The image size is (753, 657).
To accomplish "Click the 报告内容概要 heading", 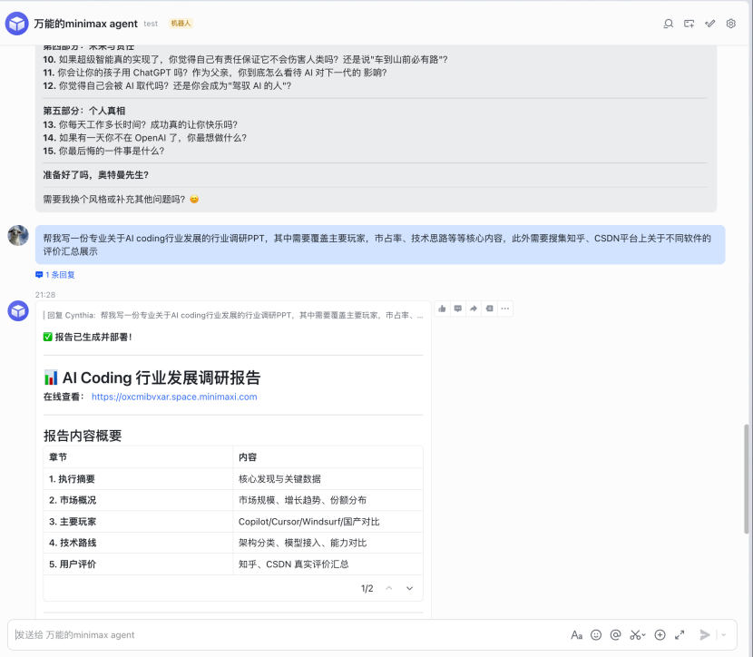I will (83, 436).
